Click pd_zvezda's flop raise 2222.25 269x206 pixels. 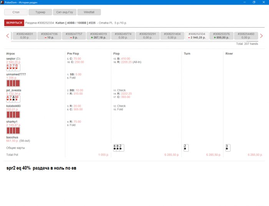point(123,93)
